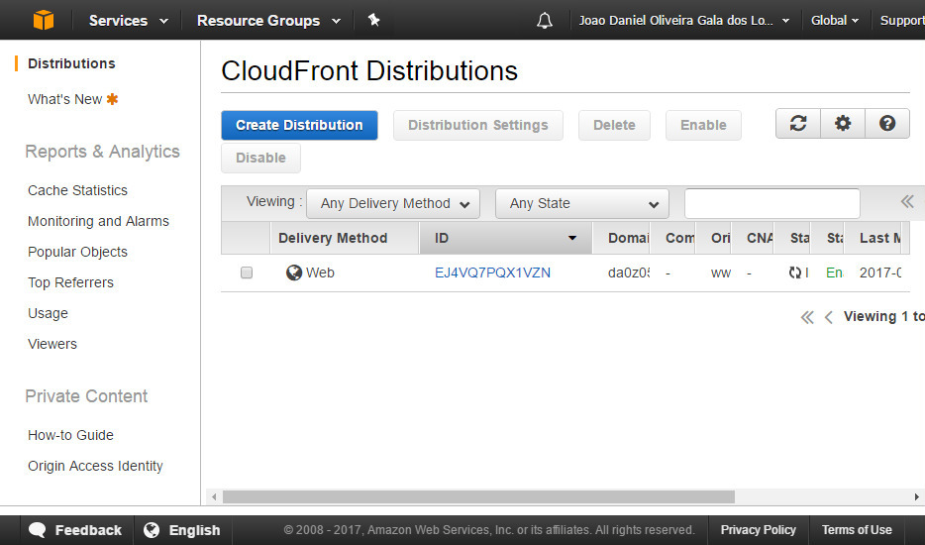
Task: Refresh the distributions list
Action: click(798, 123)
